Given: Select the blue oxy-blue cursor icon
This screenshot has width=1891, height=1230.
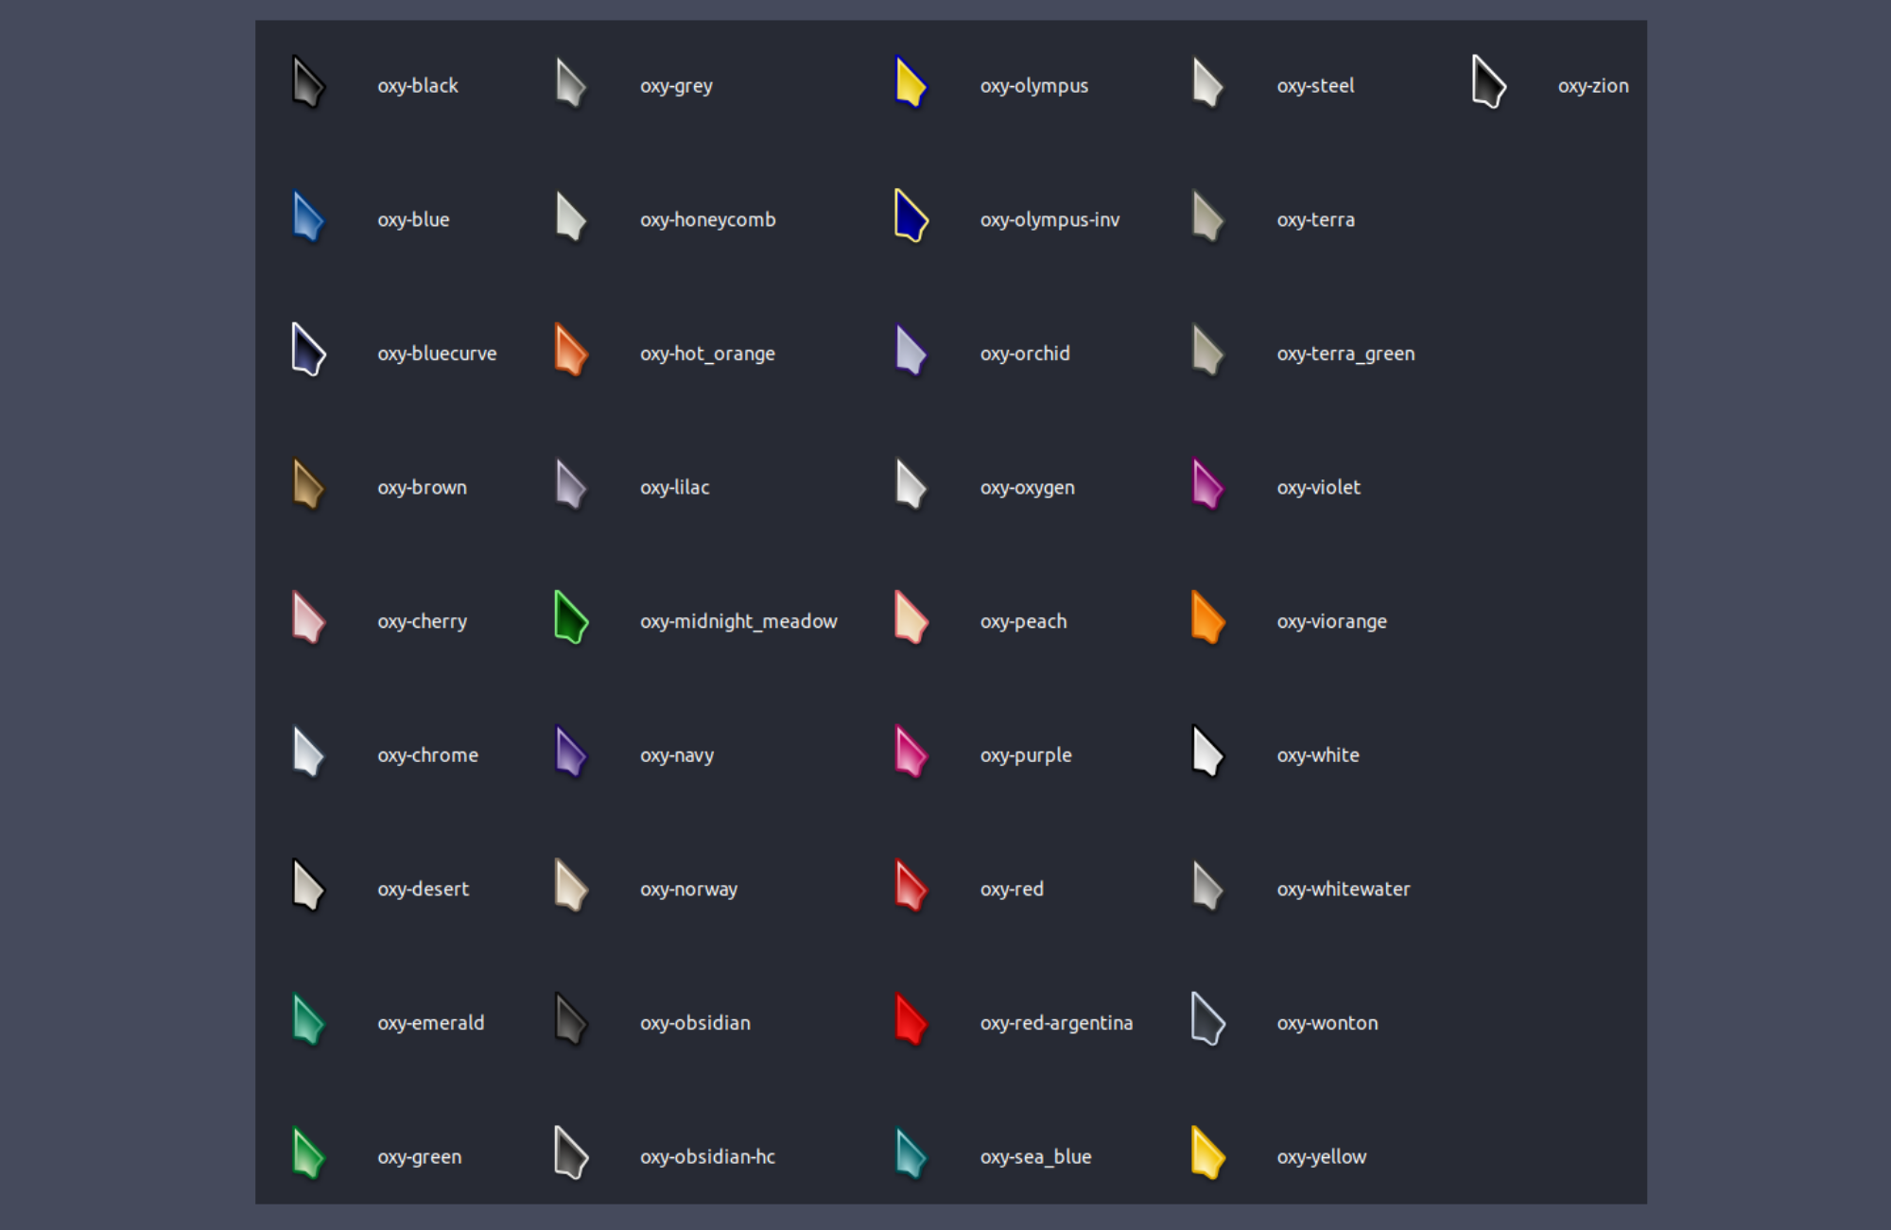Looking at the screenshot, I should pos(308,217).
